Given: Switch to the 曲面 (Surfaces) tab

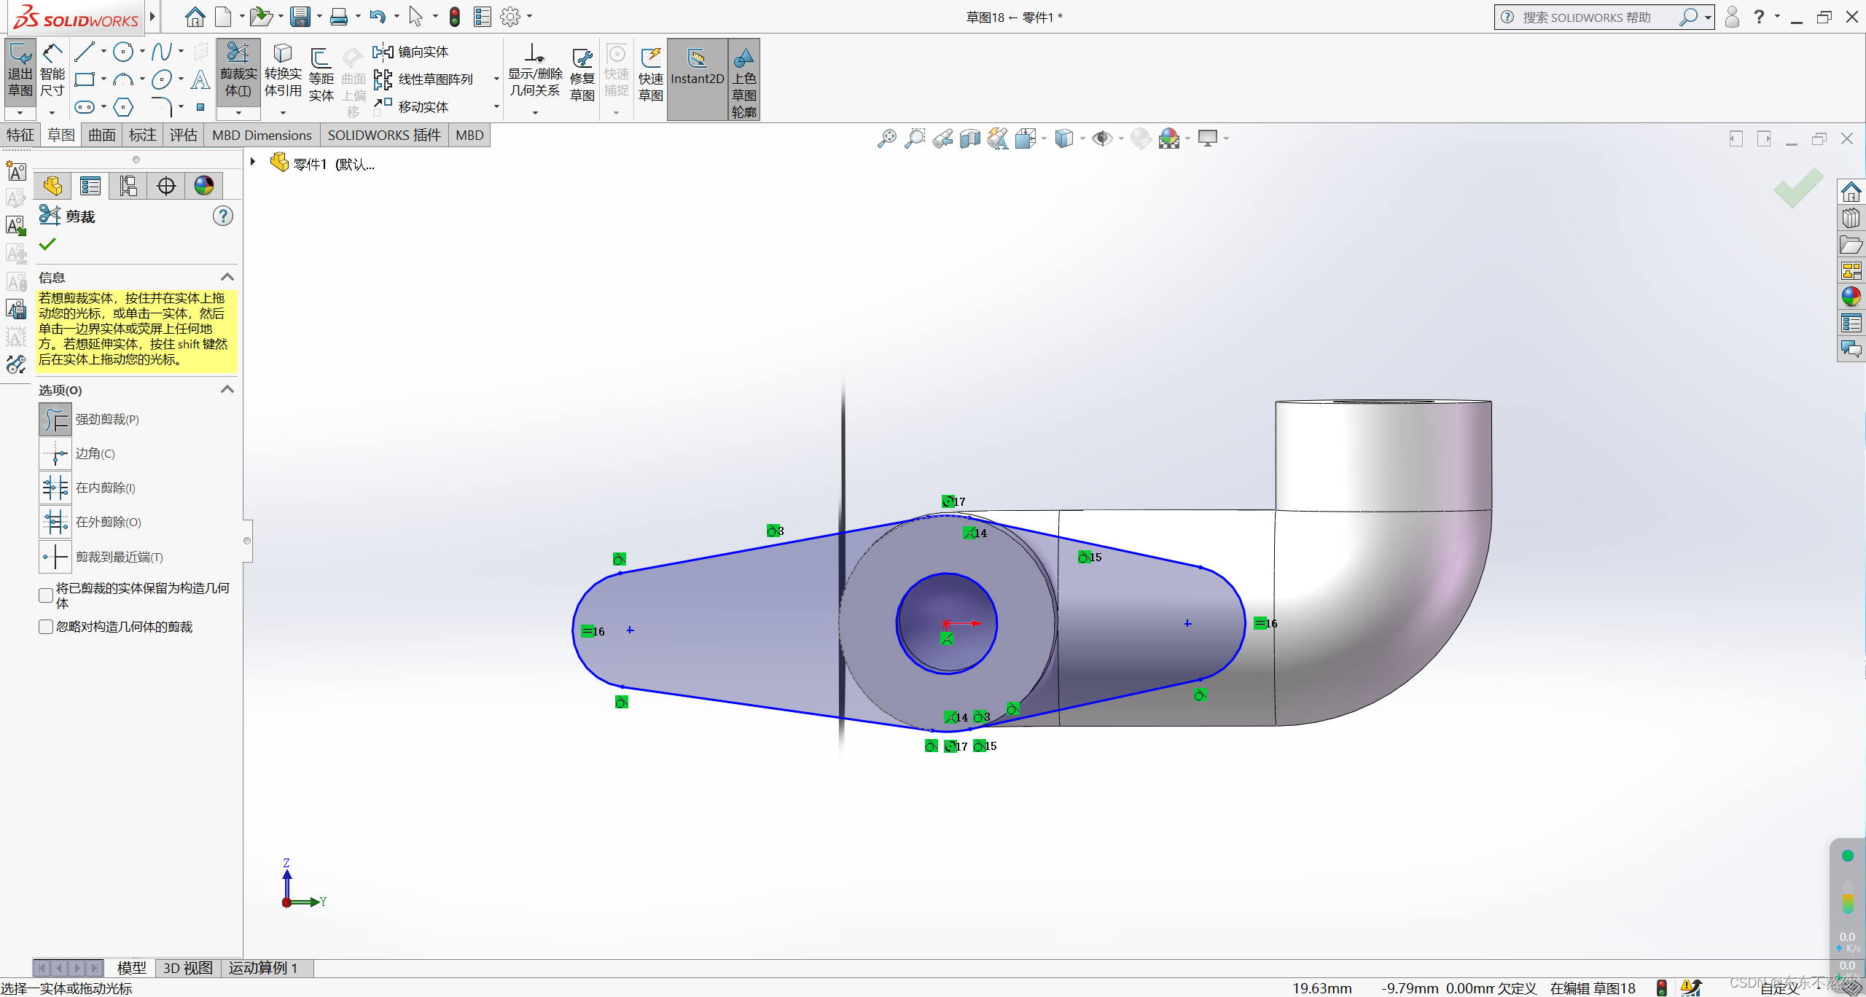Looking at the screenshot, I should (x=102, y=135).
